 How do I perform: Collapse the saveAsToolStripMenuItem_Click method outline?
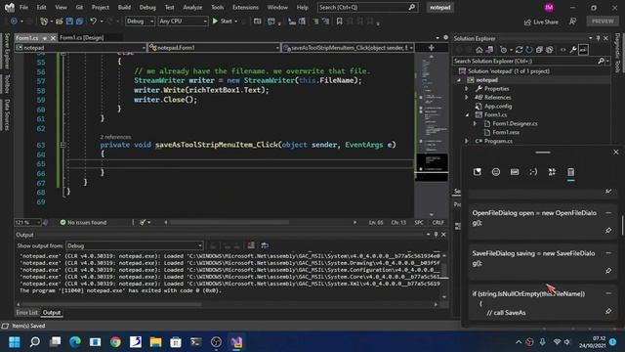coord(62,145)
